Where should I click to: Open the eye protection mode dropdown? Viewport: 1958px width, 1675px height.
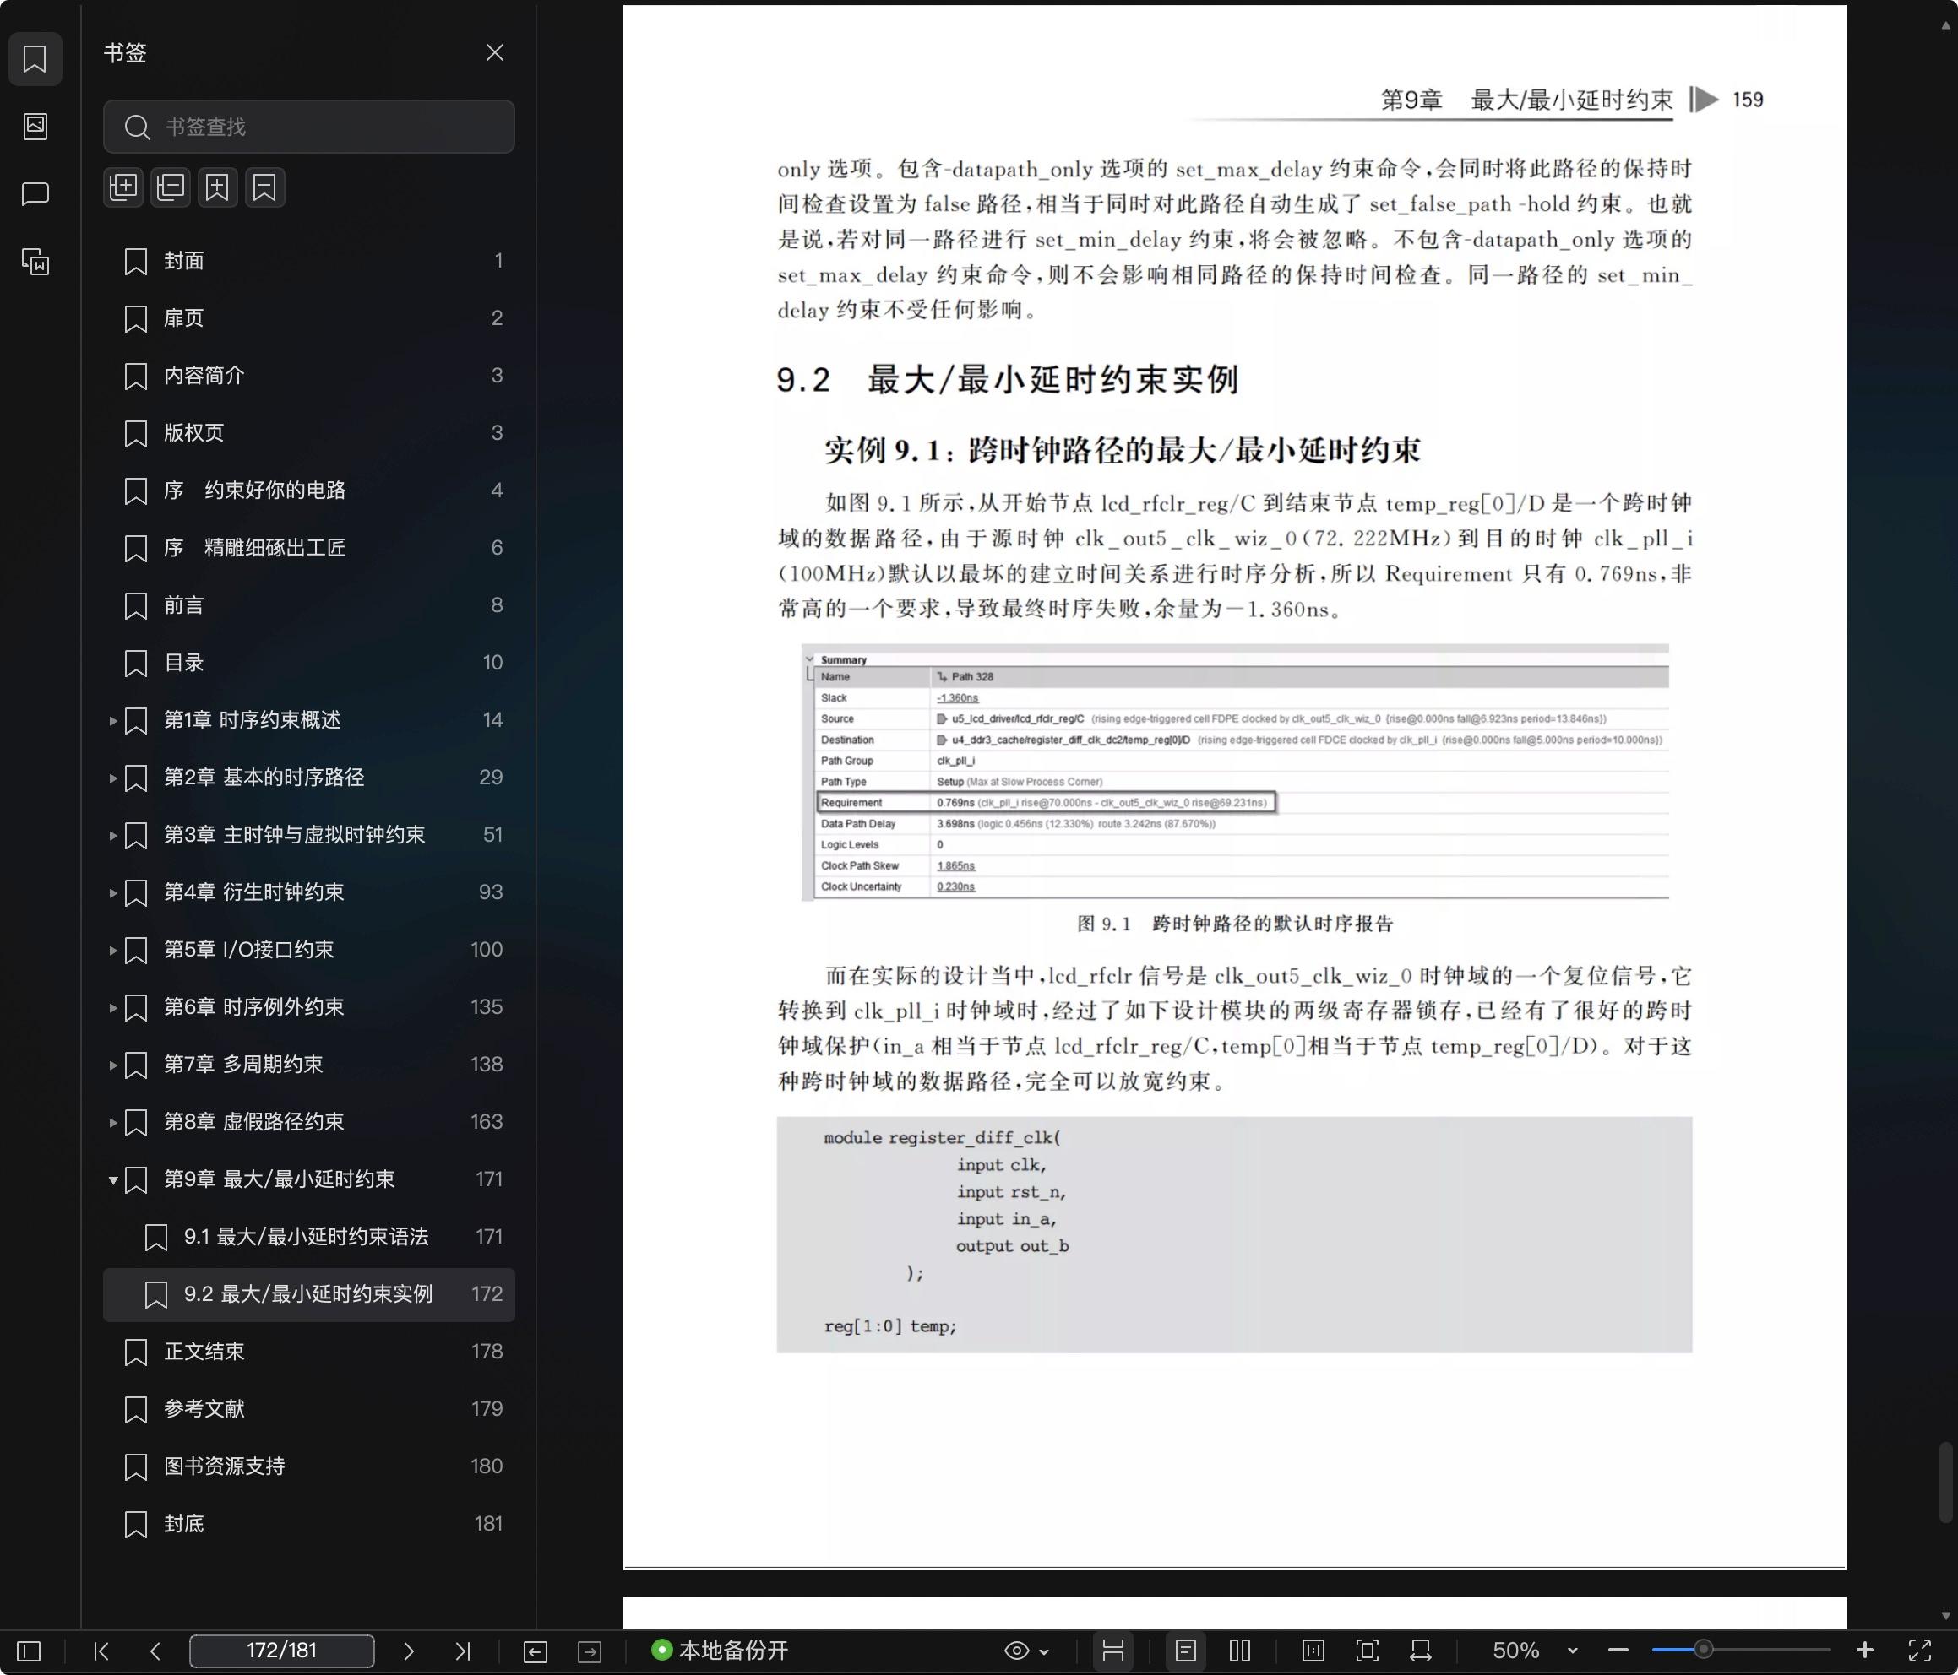click(1026, 1651)
